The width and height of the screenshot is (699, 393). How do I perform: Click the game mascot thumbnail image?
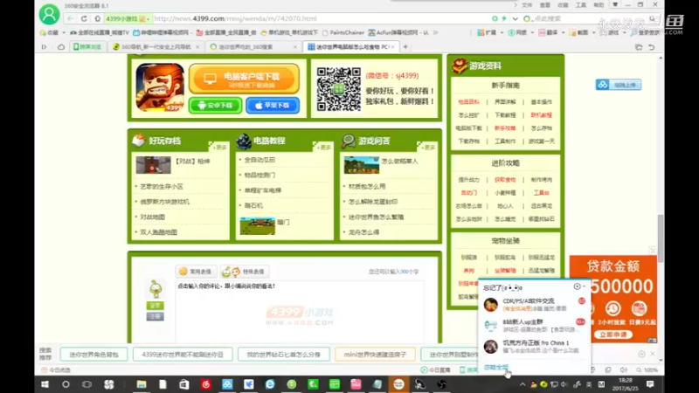(160, 87)
